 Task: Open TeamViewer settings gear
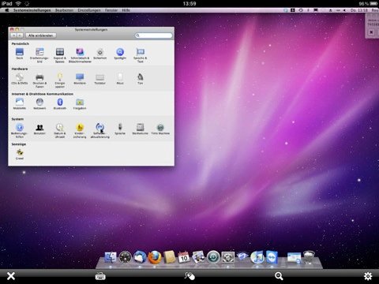point(368,276)
